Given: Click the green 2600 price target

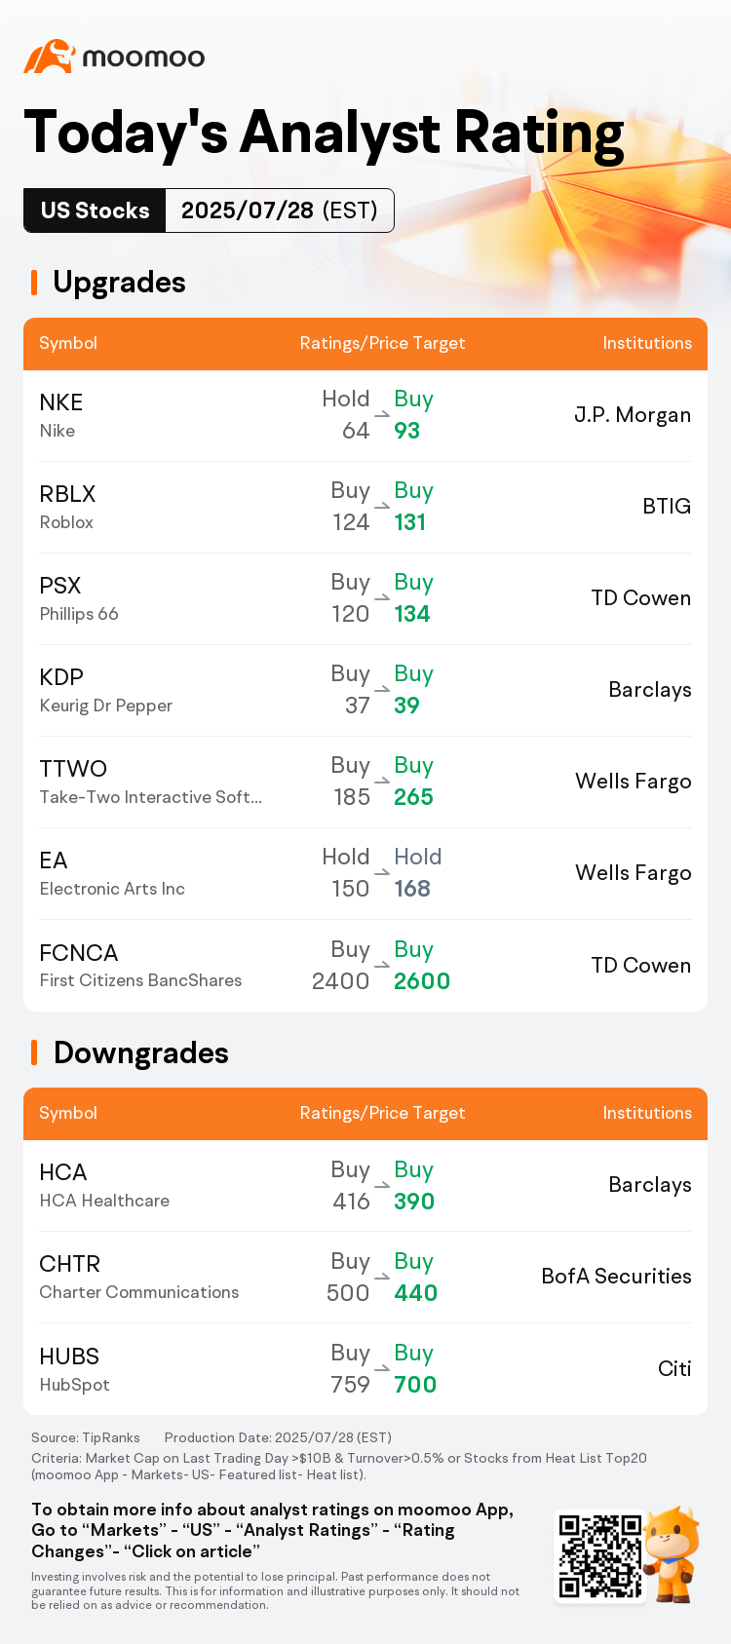Looking at the screenshot, I should tap(422, 981).
